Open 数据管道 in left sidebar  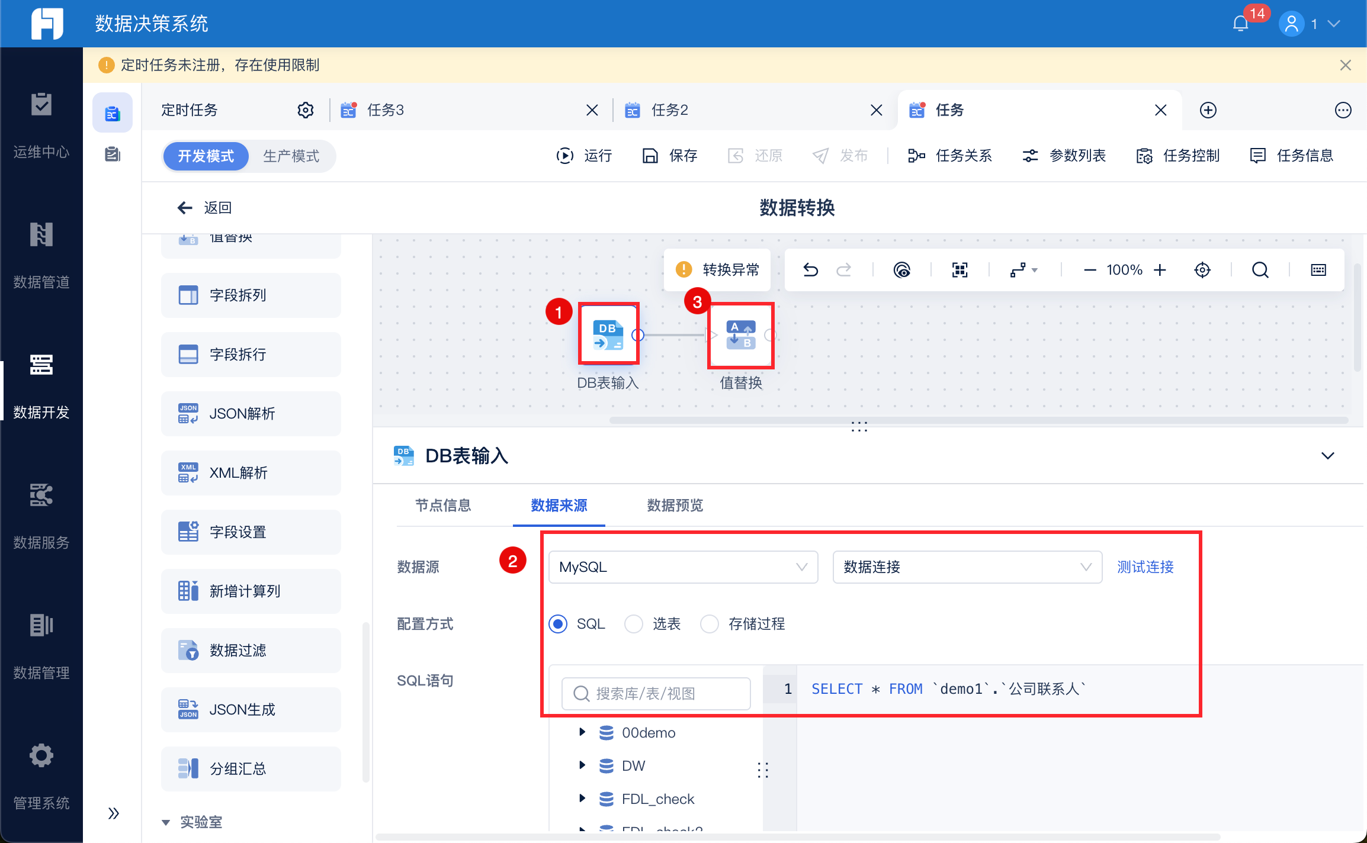pyautogui.click(x=41, y=255)
